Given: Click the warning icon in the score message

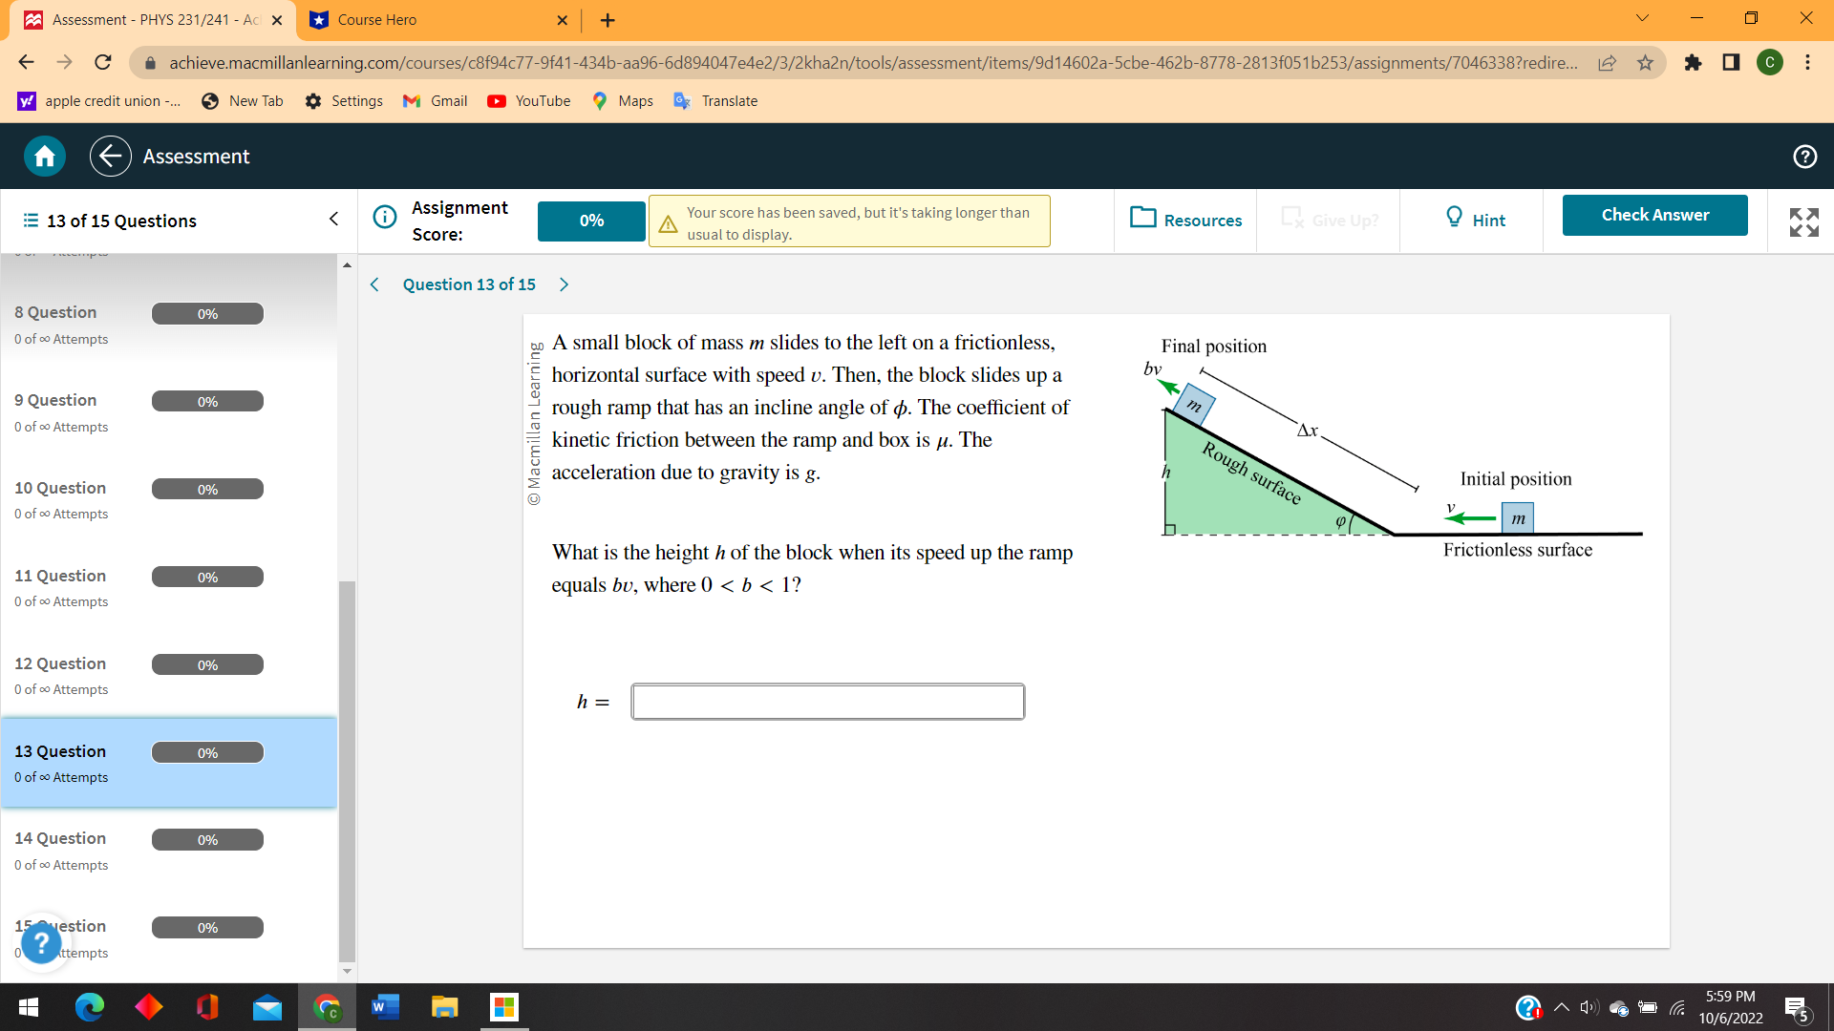Looking at the screenshot, I should (668, 221).
